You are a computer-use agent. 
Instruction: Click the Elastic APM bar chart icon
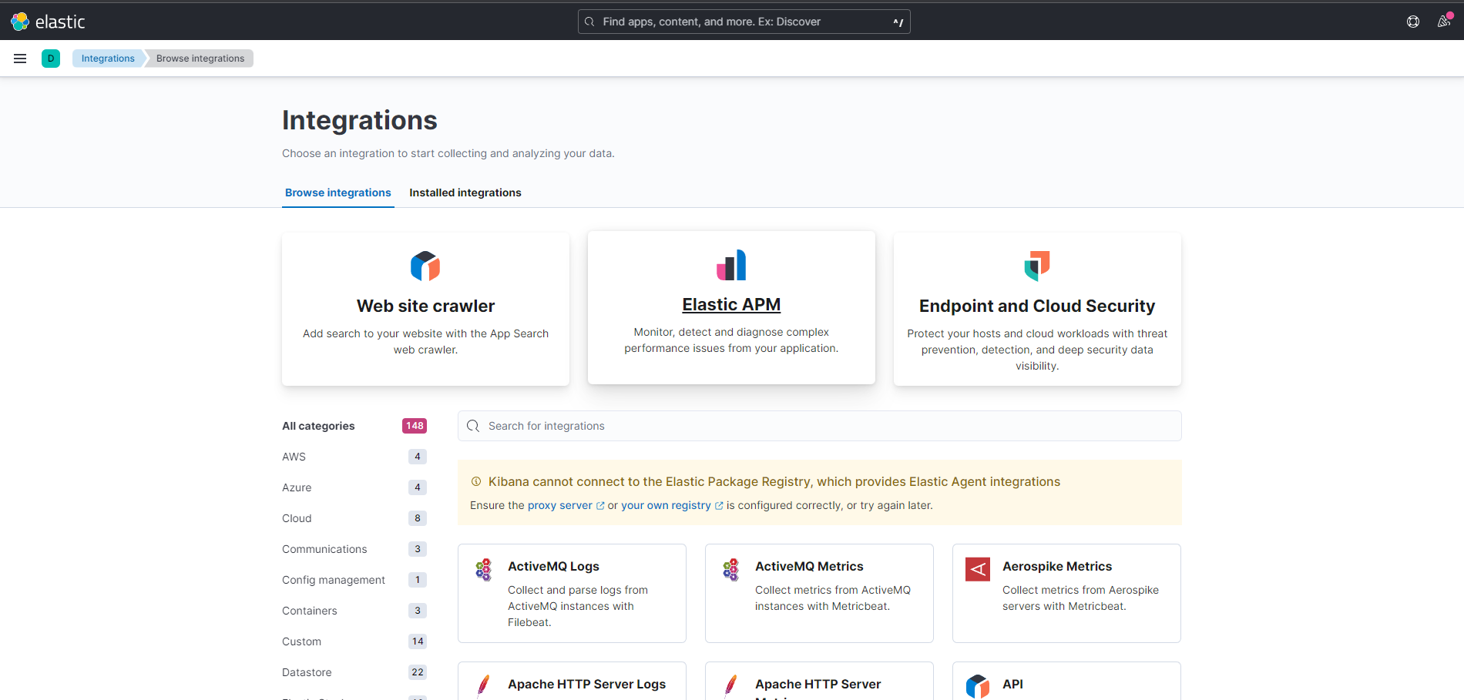click(731, 265)
